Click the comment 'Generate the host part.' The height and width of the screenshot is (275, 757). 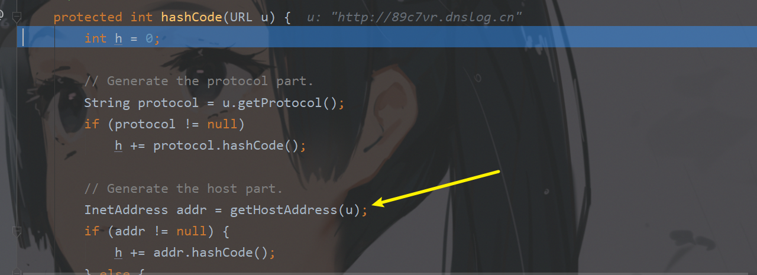click(x=183, y=189)
